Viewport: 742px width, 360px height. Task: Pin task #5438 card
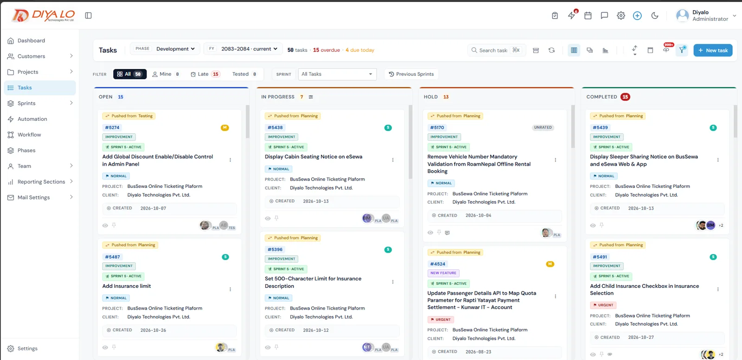tap(276, 218)
